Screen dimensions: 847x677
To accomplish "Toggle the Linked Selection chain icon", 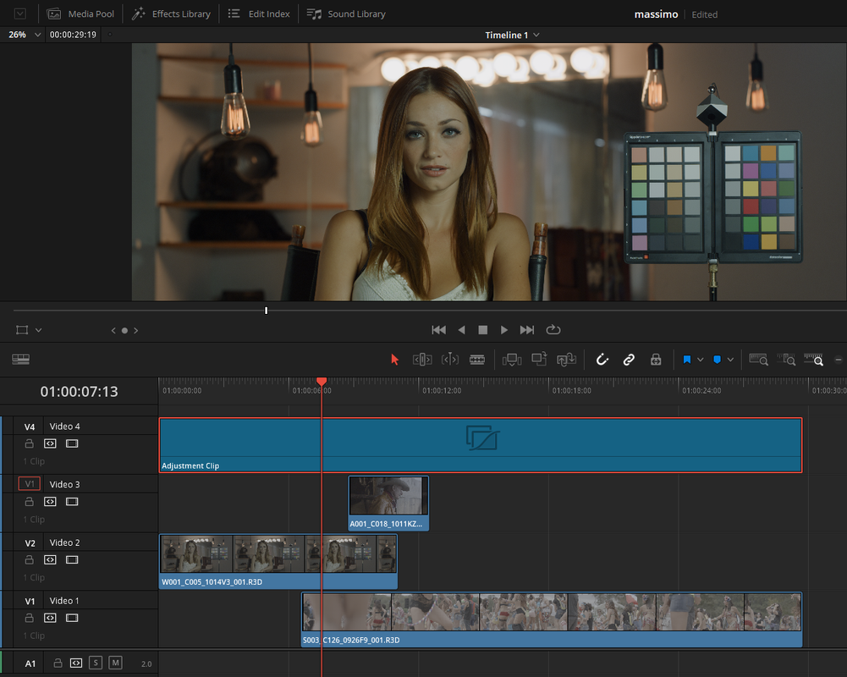I will tap(629, 360).
